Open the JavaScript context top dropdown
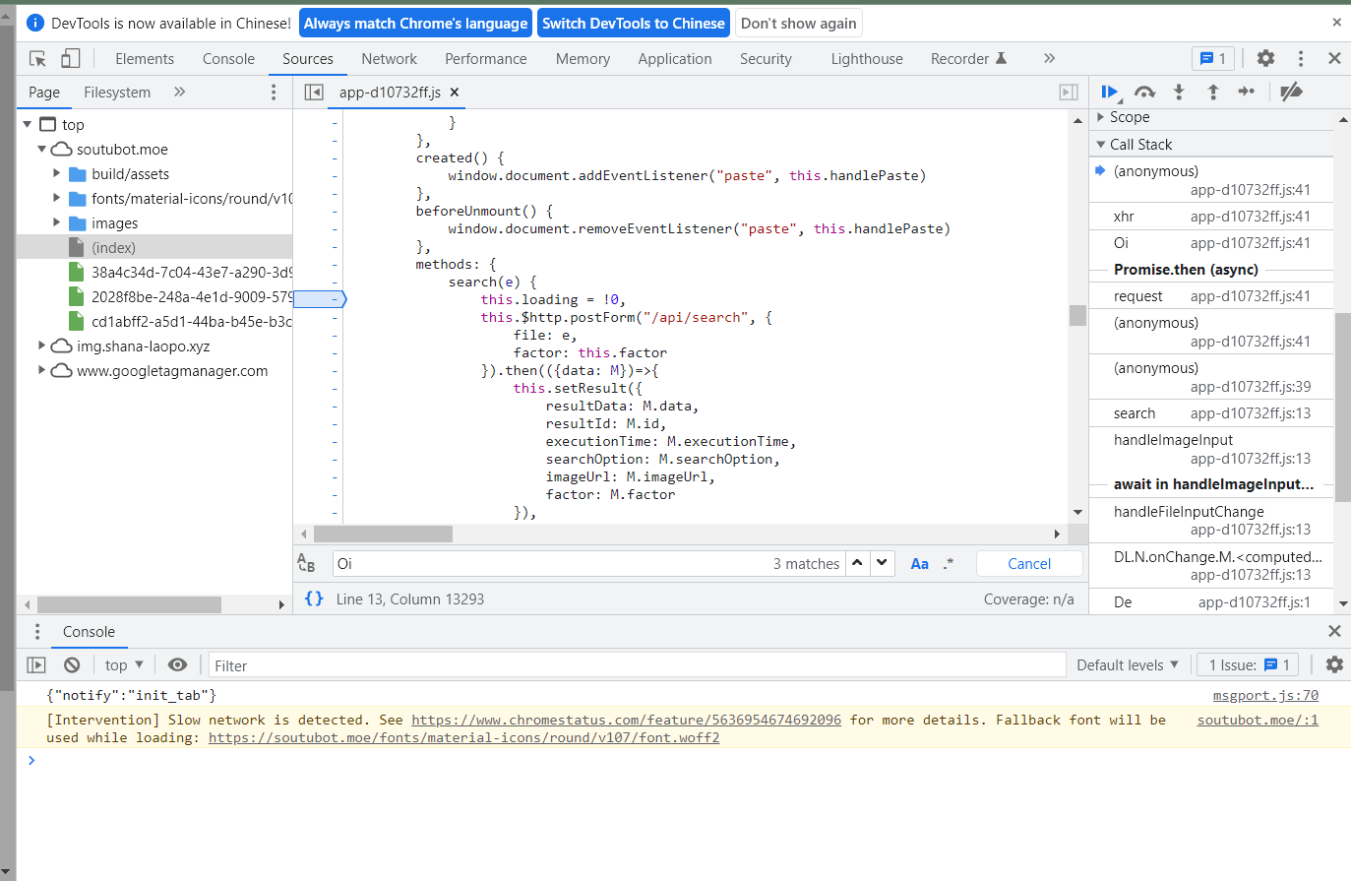 point(124,665)
